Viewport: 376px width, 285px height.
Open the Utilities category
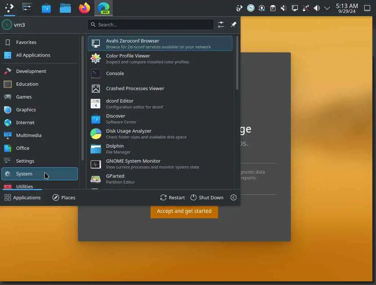click(x=40, y=185)
